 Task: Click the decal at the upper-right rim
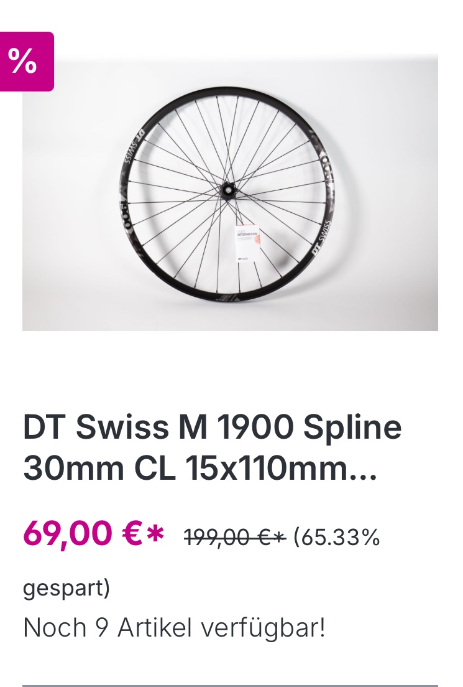(327, 171)
